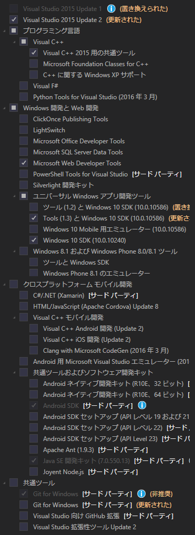Screen dimensions: 195x535
Task: Collapse クロスプラットフォーム モバイル開発 node
Action: [4, 284]
